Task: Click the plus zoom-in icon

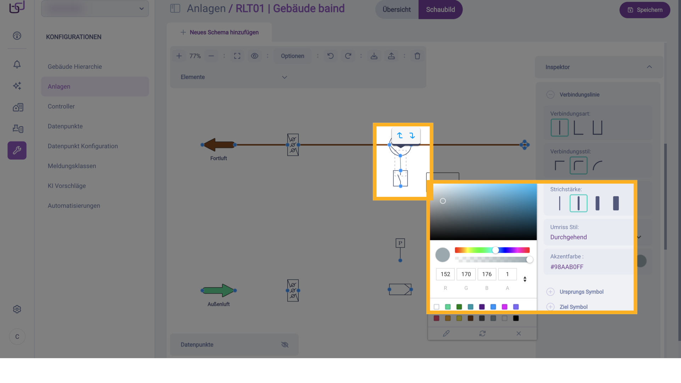Action: tap(179, 56)
